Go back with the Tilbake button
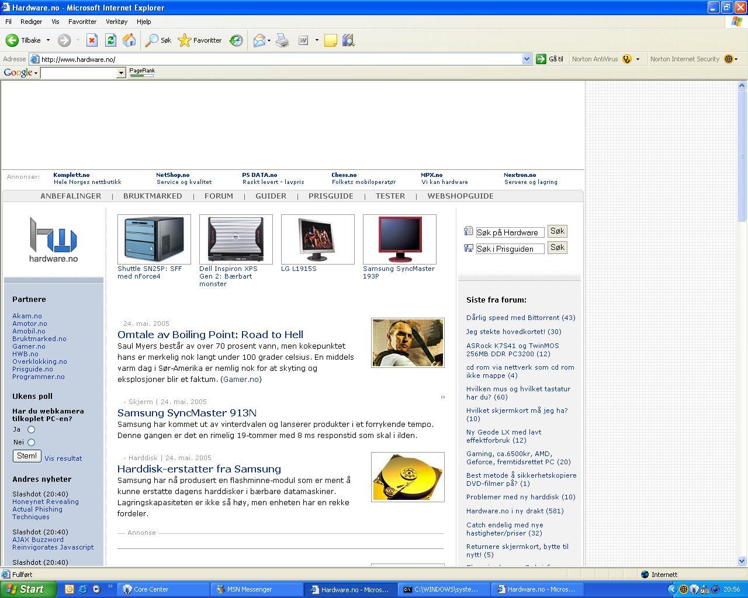 [23, 40]
